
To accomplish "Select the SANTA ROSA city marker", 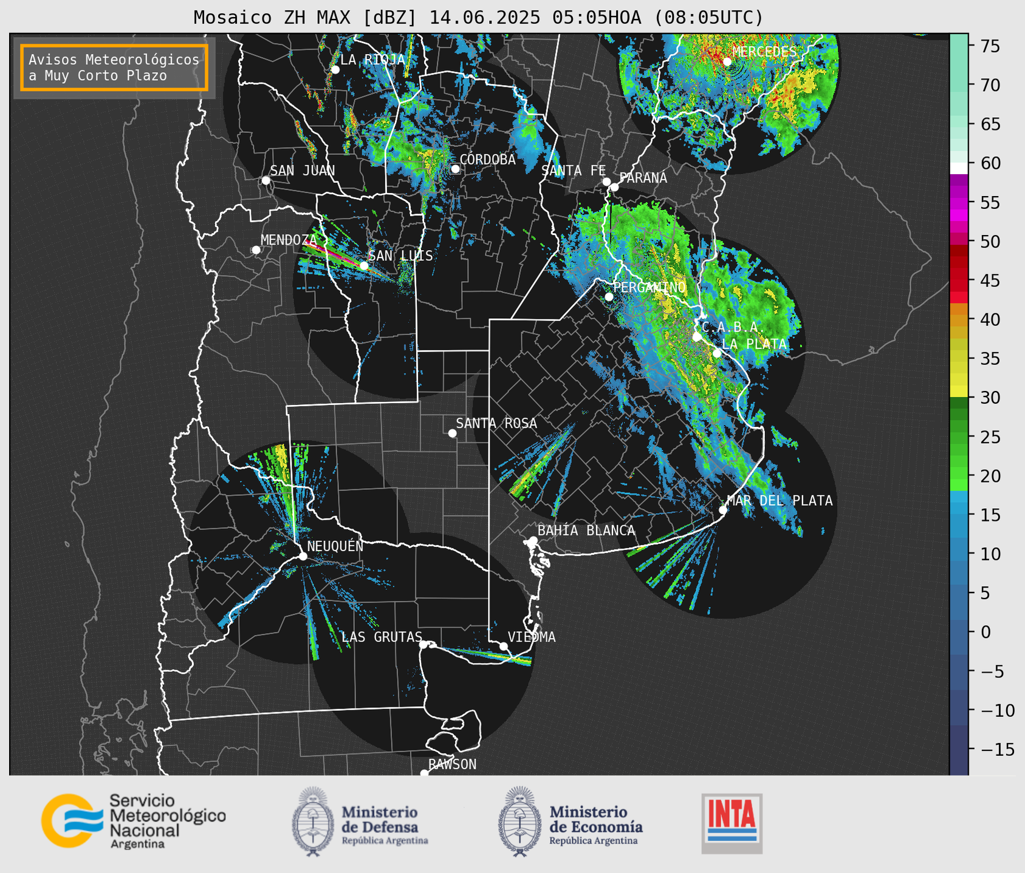I will click(452, 433).
